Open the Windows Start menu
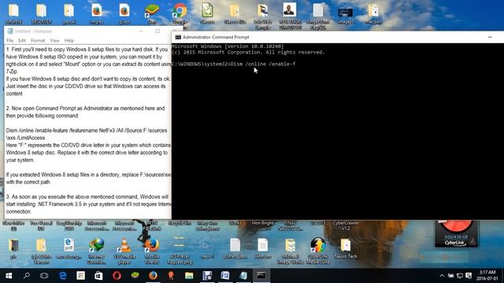The width and height of the screenshot is (504, 283). click(9, 276)
